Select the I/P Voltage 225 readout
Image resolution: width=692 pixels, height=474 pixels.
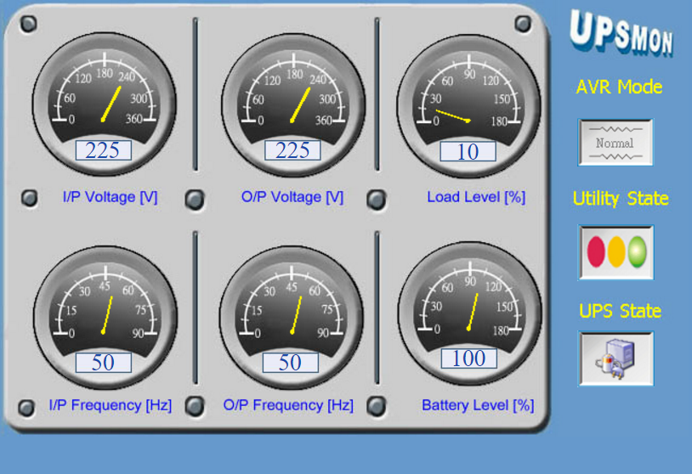tap(103, 150)
